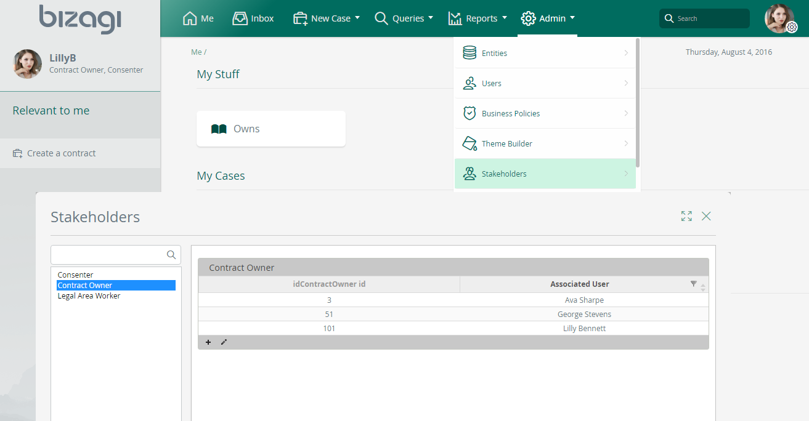809x421 pixels.
Task: Click the book icon on Owns card
Action: pos(219,129)
